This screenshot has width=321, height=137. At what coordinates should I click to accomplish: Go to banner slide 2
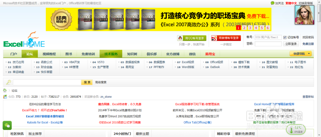(244, 28)
